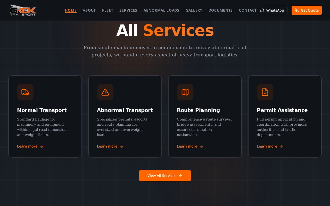
Task: Click arrow beside Learn more under Permit Assistance
Action: coord(281,146)
